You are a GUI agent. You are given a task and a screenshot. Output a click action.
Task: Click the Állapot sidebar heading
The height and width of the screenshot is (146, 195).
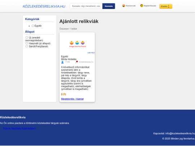point(30,32)
